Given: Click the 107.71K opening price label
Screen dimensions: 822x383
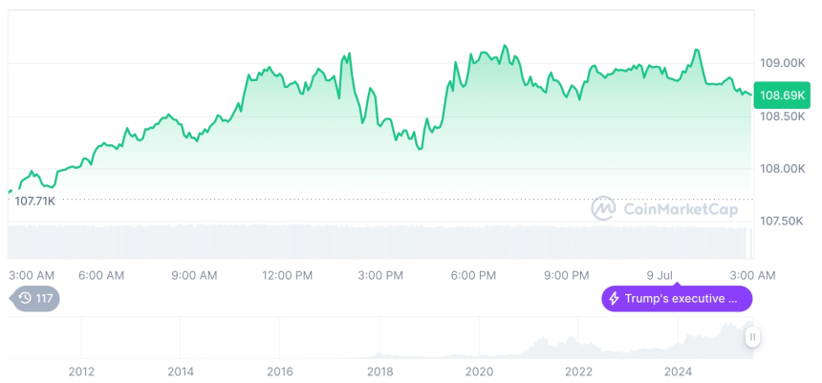Looking at the screenshot, I should (34, 201).
